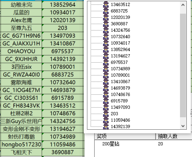Select spreadsheet cell 射伤打毒鹅
The width and height of the screenshot is (192, 157).
pos(21,137)
